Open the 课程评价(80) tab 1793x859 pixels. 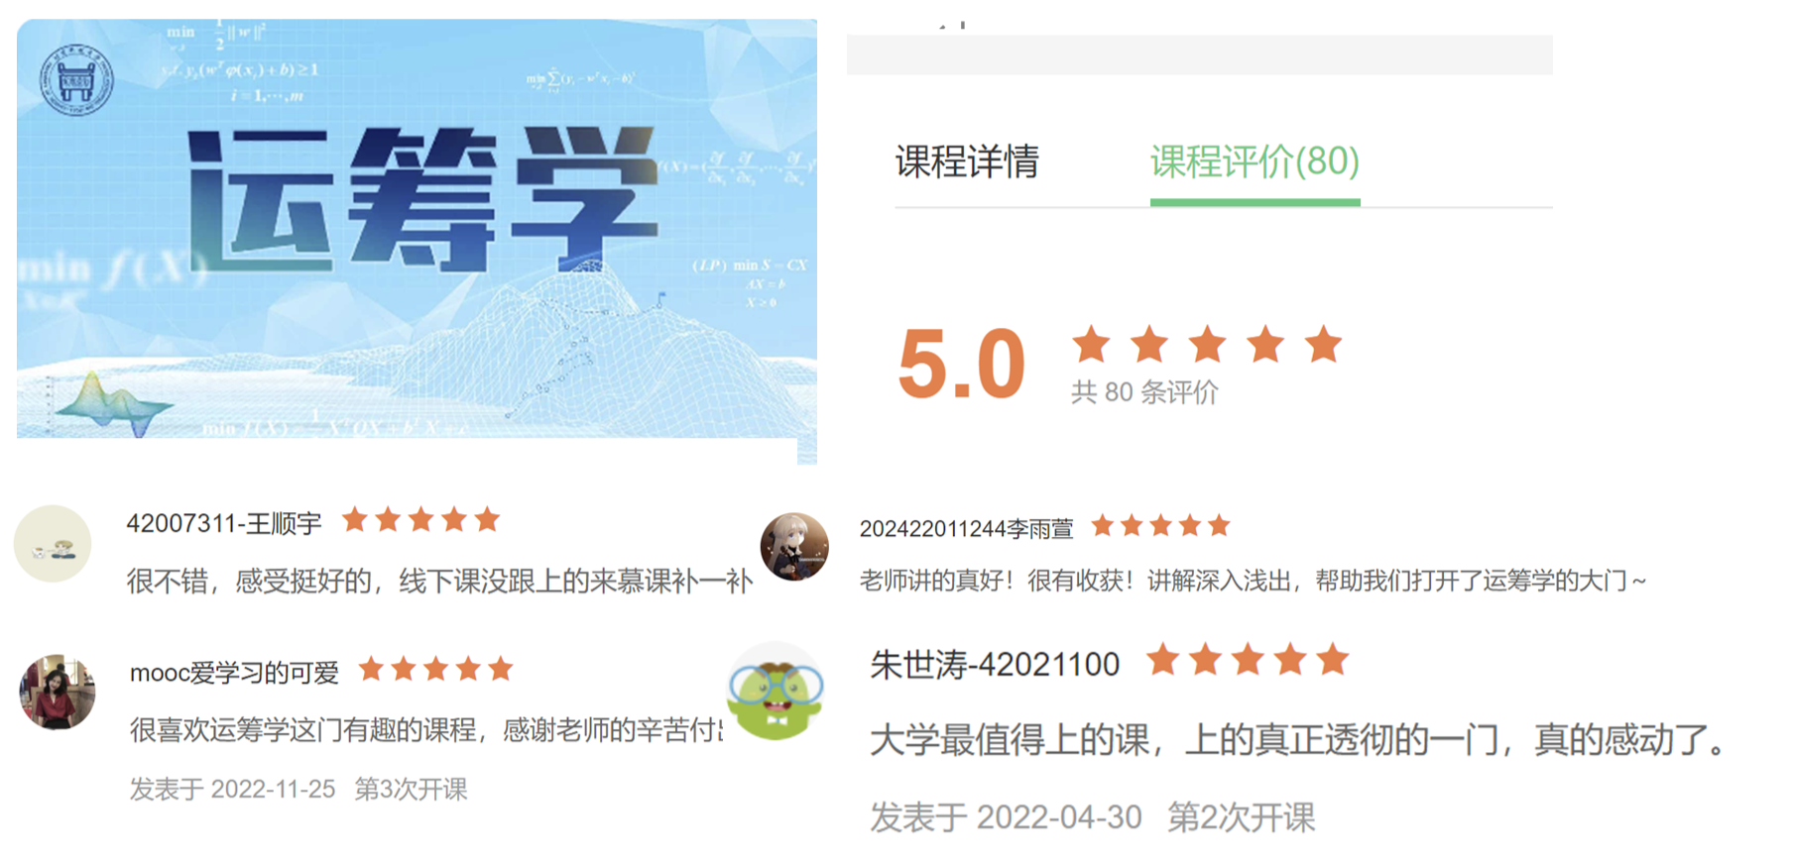[1255, 161]
